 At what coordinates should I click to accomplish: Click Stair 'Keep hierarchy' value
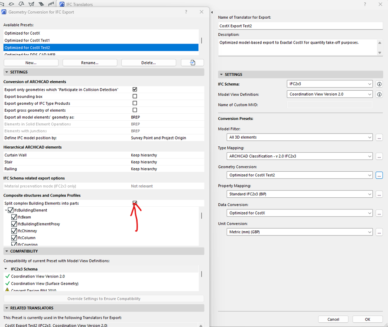click(144, 162)
